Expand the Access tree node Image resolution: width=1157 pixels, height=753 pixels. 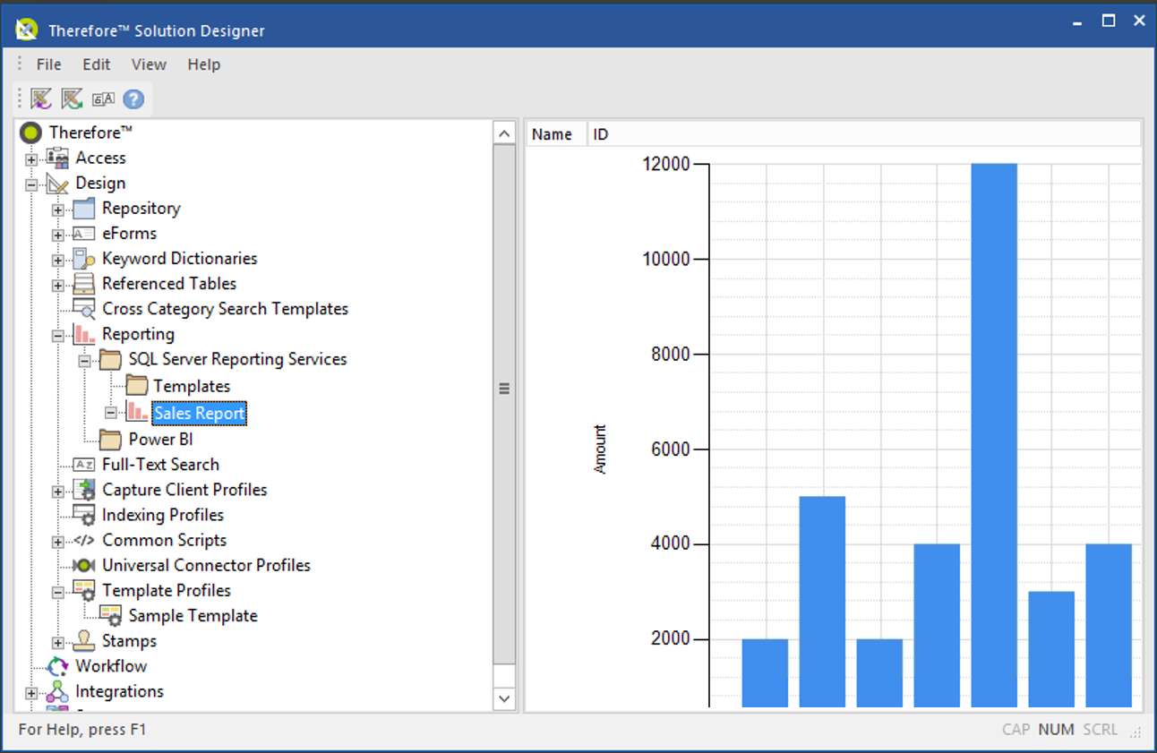pos(30,158)
